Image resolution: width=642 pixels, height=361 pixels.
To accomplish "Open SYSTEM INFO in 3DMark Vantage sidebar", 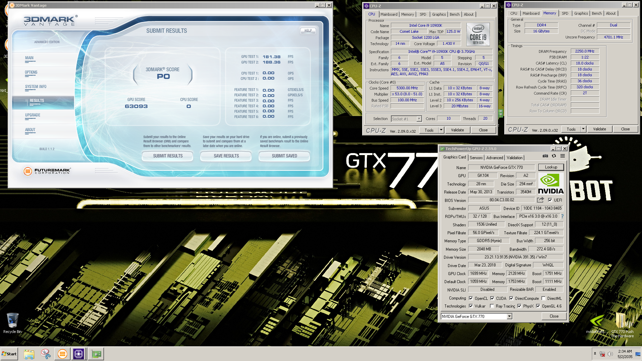I will click(x=43, y=88).
